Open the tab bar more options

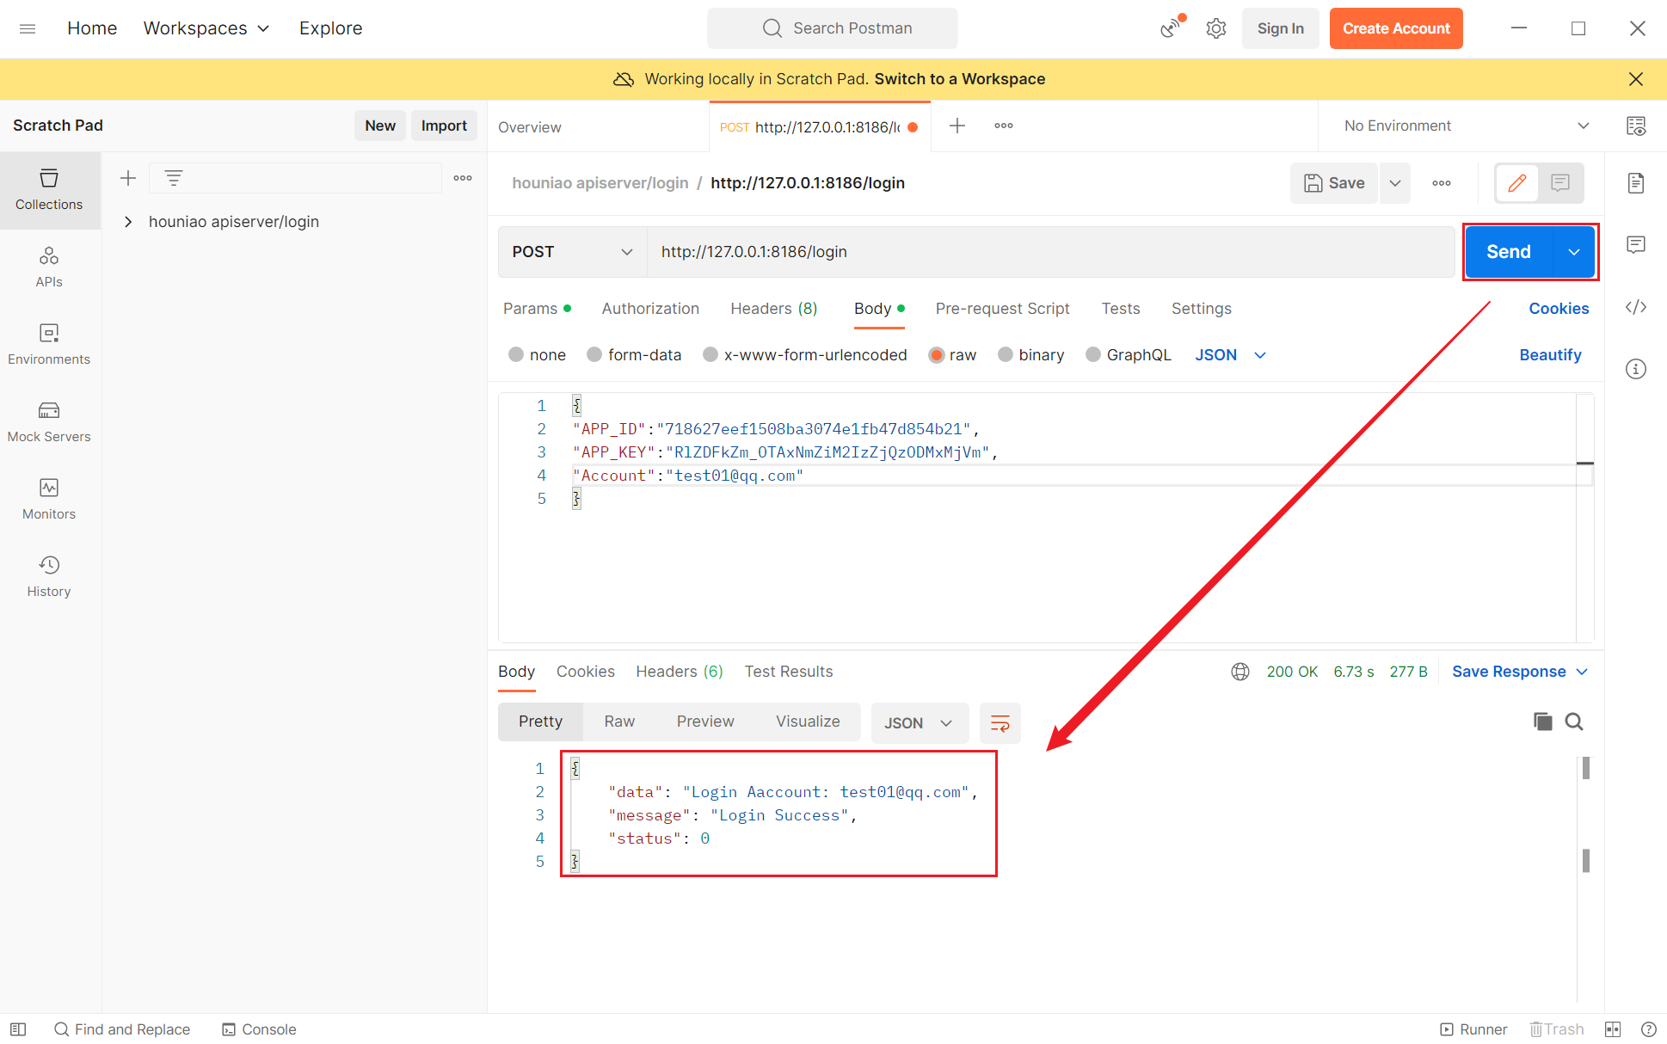pos(1004,126)
